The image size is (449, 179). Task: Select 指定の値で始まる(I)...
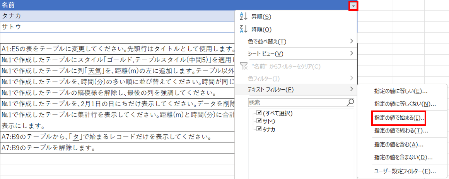click(399, 118)
